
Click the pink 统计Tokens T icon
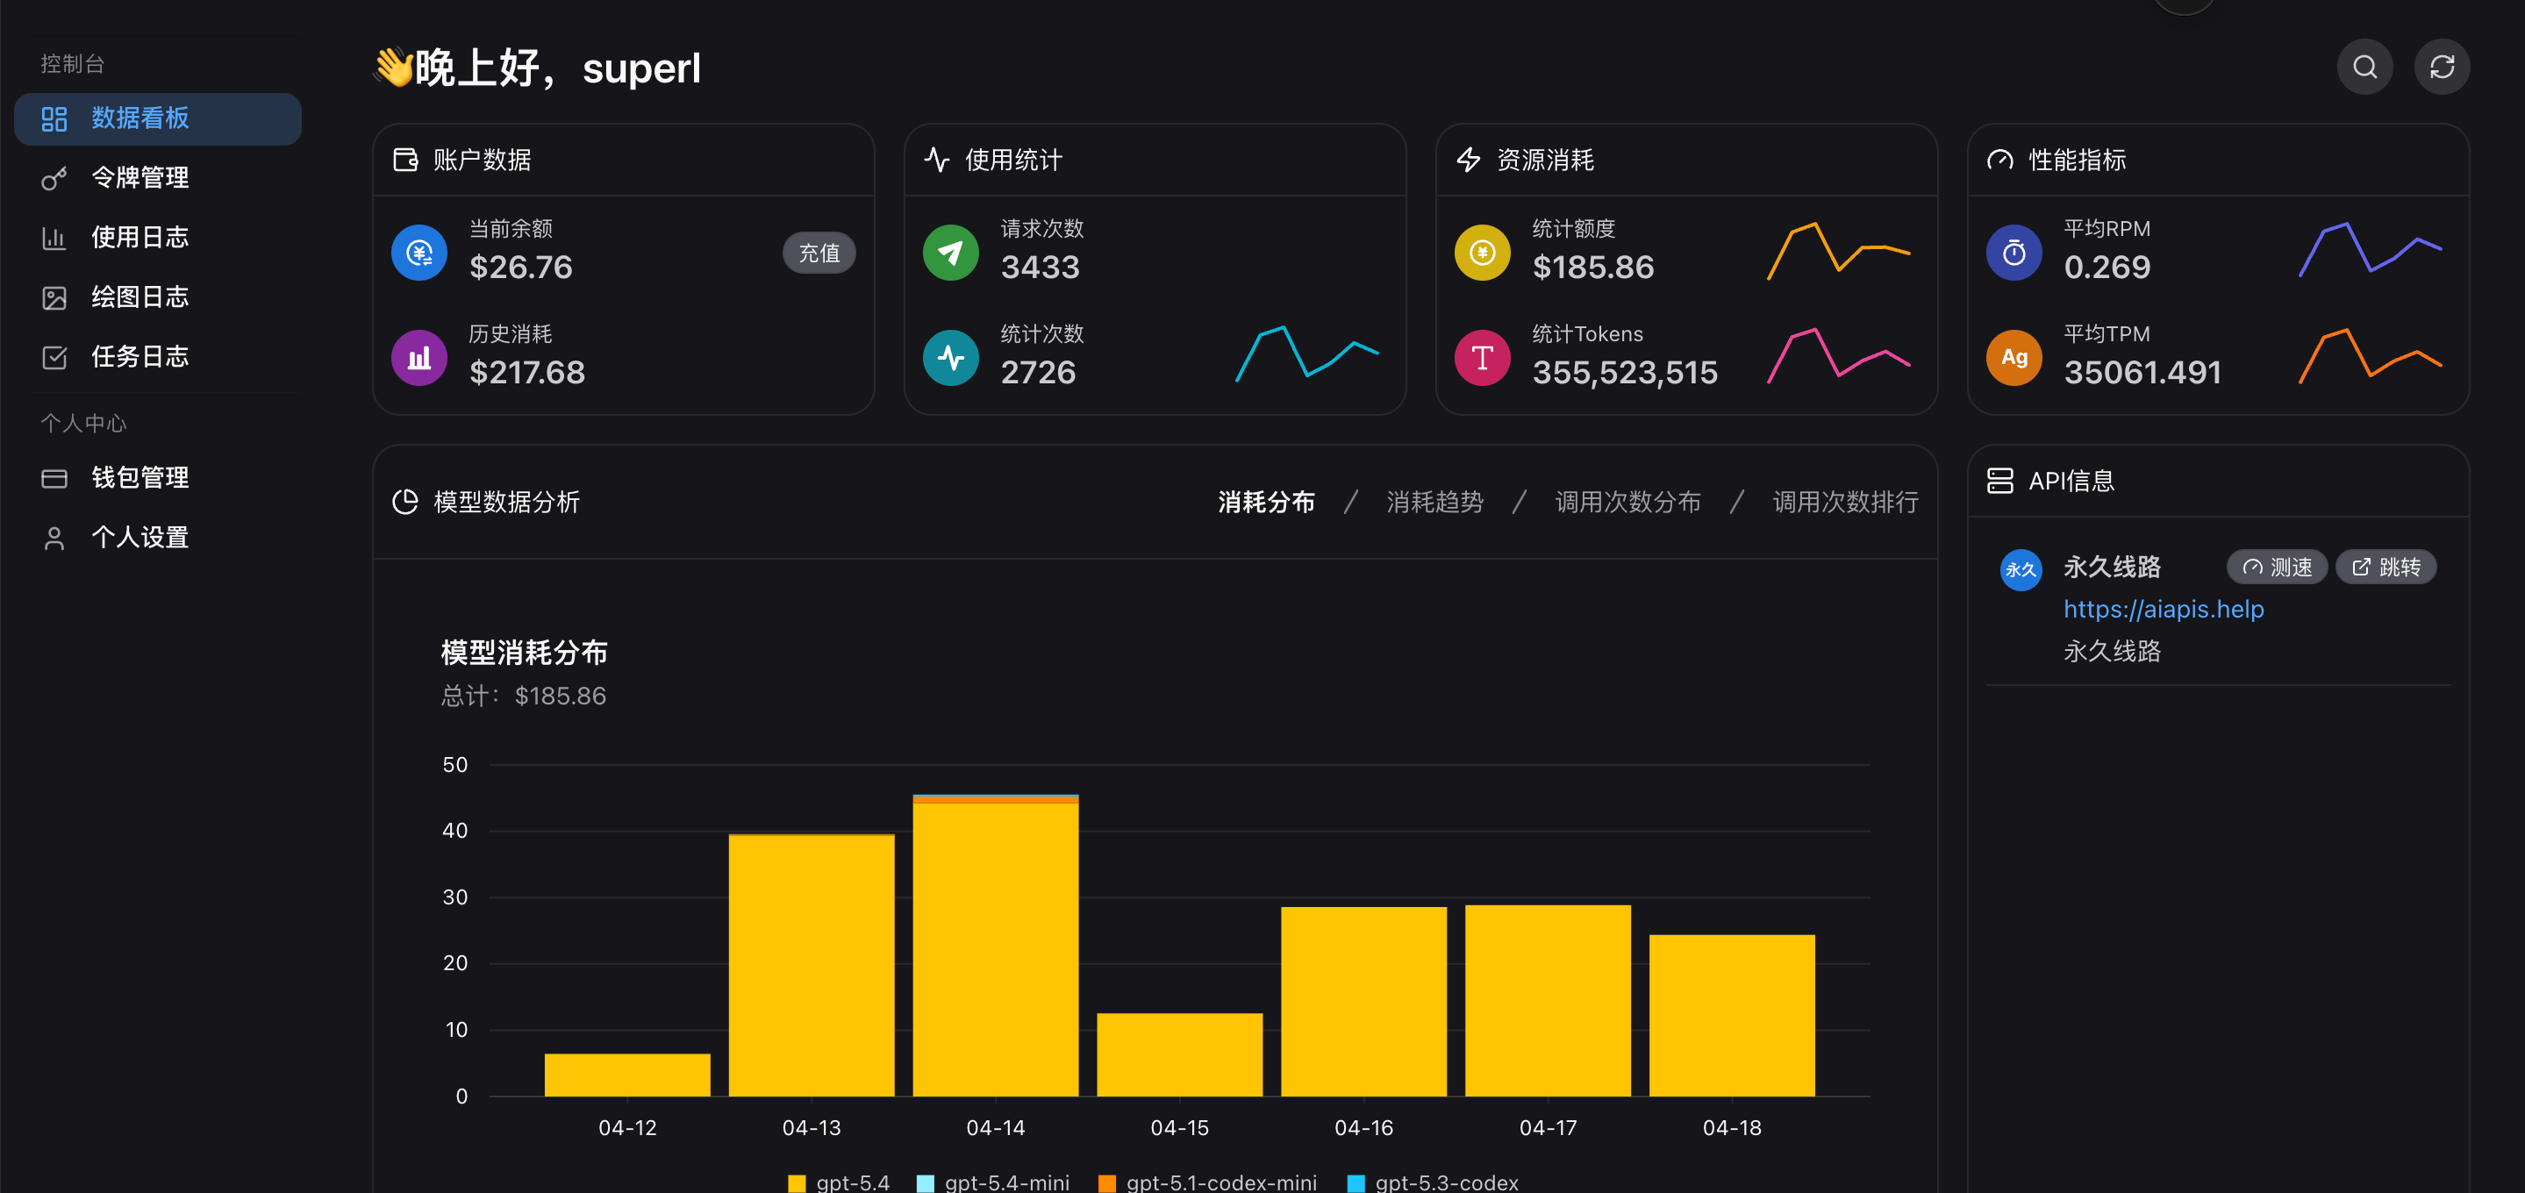pos(1482,358)
